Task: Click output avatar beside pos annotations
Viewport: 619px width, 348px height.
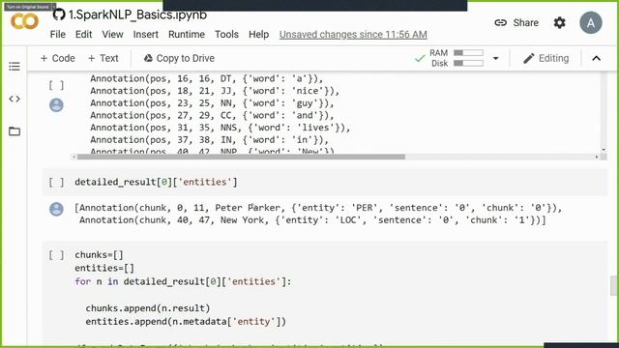Action: point(56,105)
